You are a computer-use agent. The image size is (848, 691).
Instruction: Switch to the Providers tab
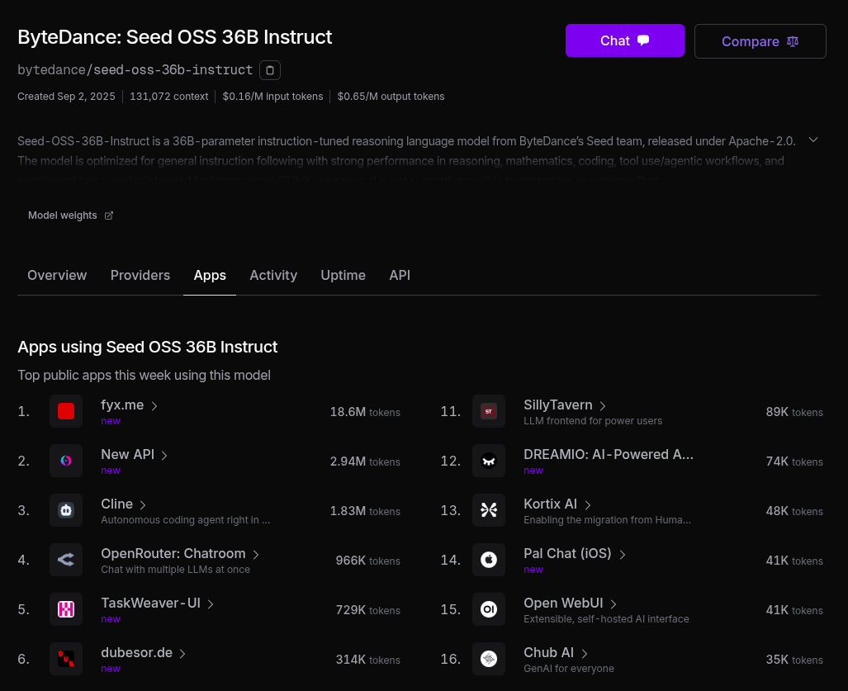(x=140, y=275)
